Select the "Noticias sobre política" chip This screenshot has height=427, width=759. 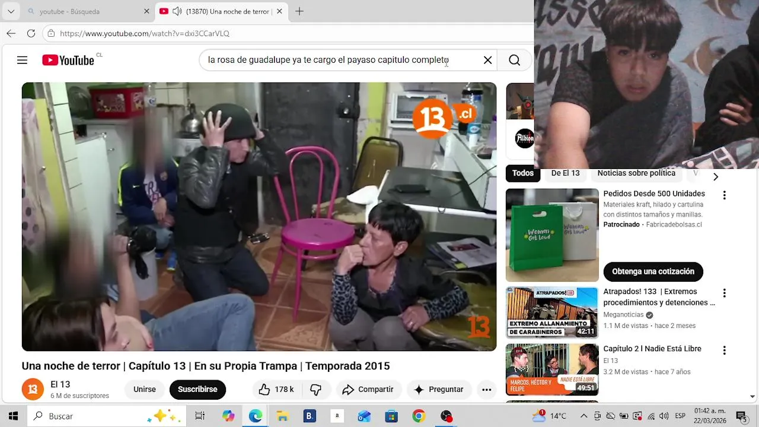[x=636, y=173]
